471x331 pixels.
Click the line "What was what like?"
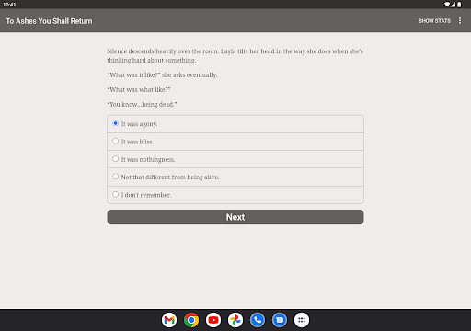(139, 89)
